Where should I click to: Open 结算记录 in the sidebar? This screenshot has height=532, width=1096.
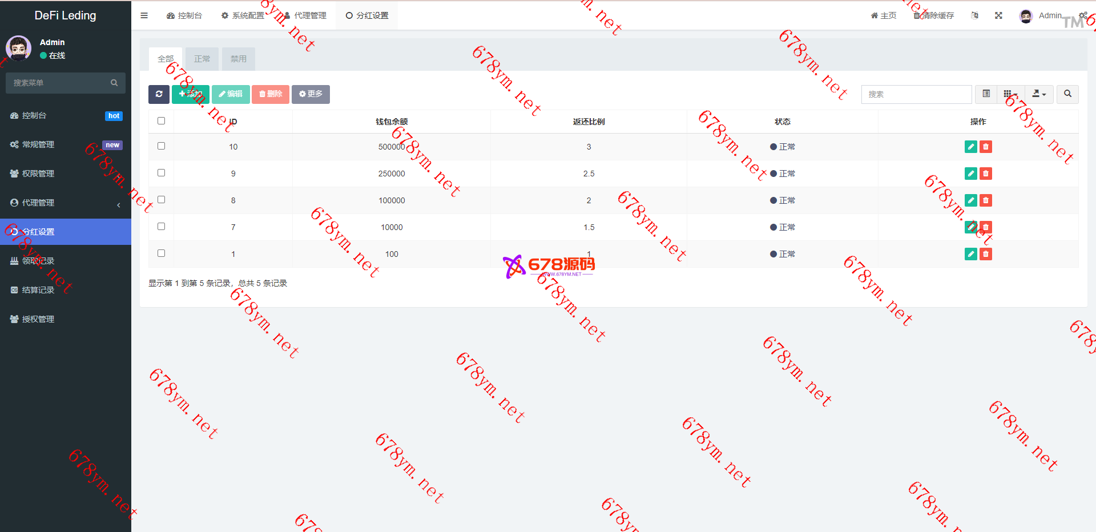pos(38,290)
